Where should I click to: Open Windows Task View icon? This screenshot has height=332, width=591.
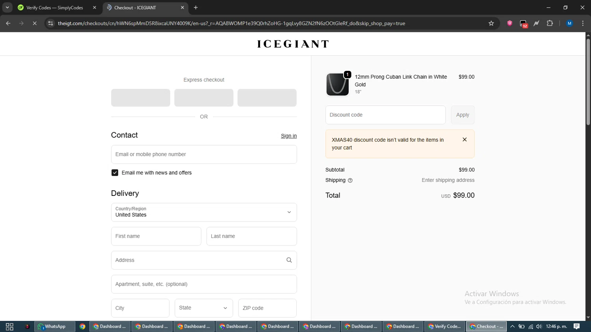coord(9,326)
